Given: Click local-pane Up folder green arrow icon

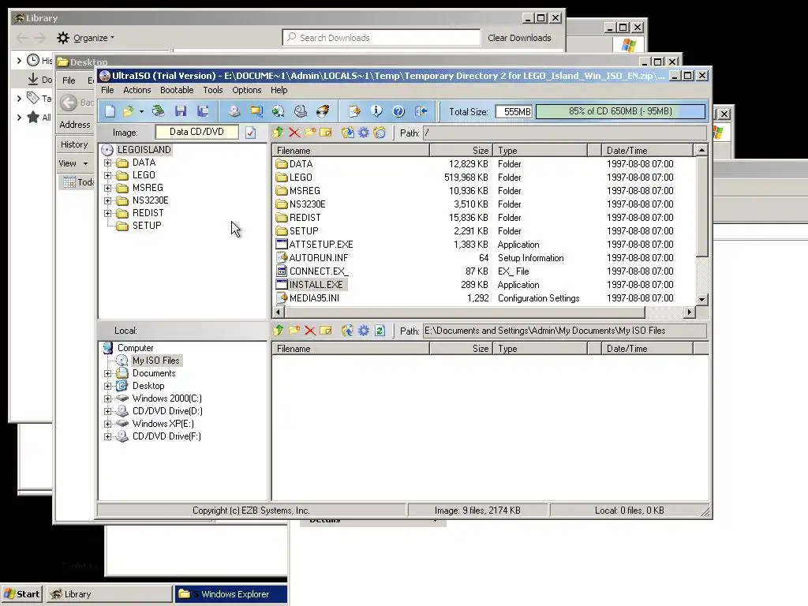Looking at the screenshot, I should coord(279,331).
